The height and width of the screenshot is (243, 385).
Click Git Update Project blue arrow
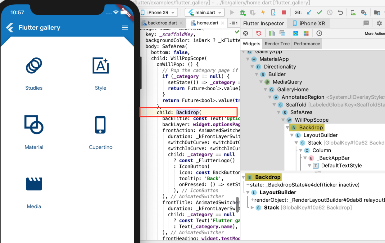pos(309,12)
